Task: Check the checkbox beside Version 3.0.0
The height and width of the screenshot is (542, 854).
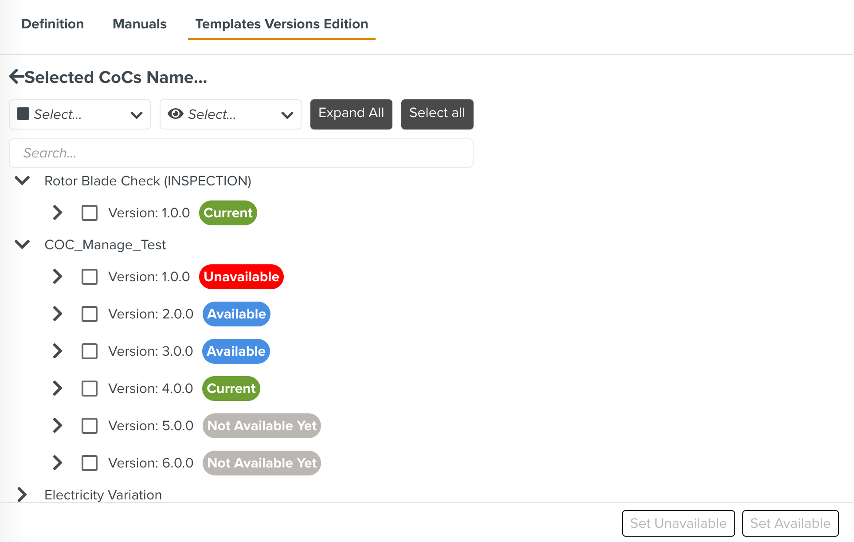Action: point(89,351)
